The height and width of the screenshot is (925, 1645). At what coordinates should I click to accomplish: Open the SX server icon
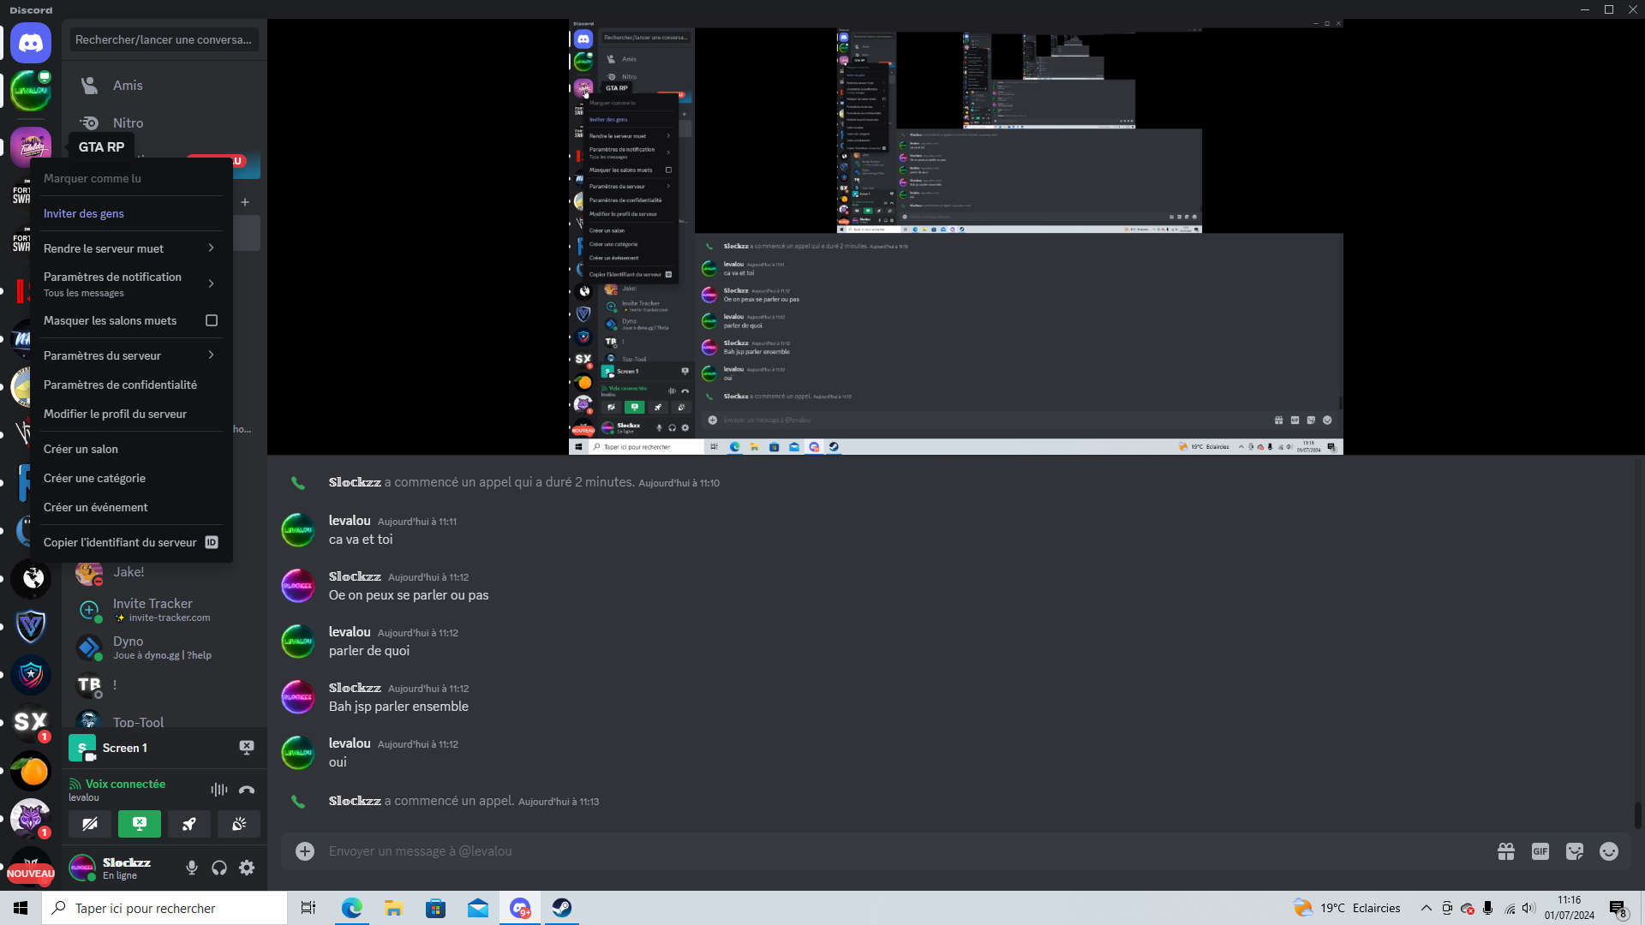(x=31, y=723)
